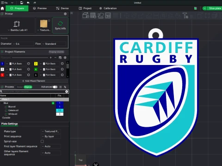This screenshot has width=222, height=166.
Task: Edit filament 6 preset icon
Action: [x=62, y=75]
